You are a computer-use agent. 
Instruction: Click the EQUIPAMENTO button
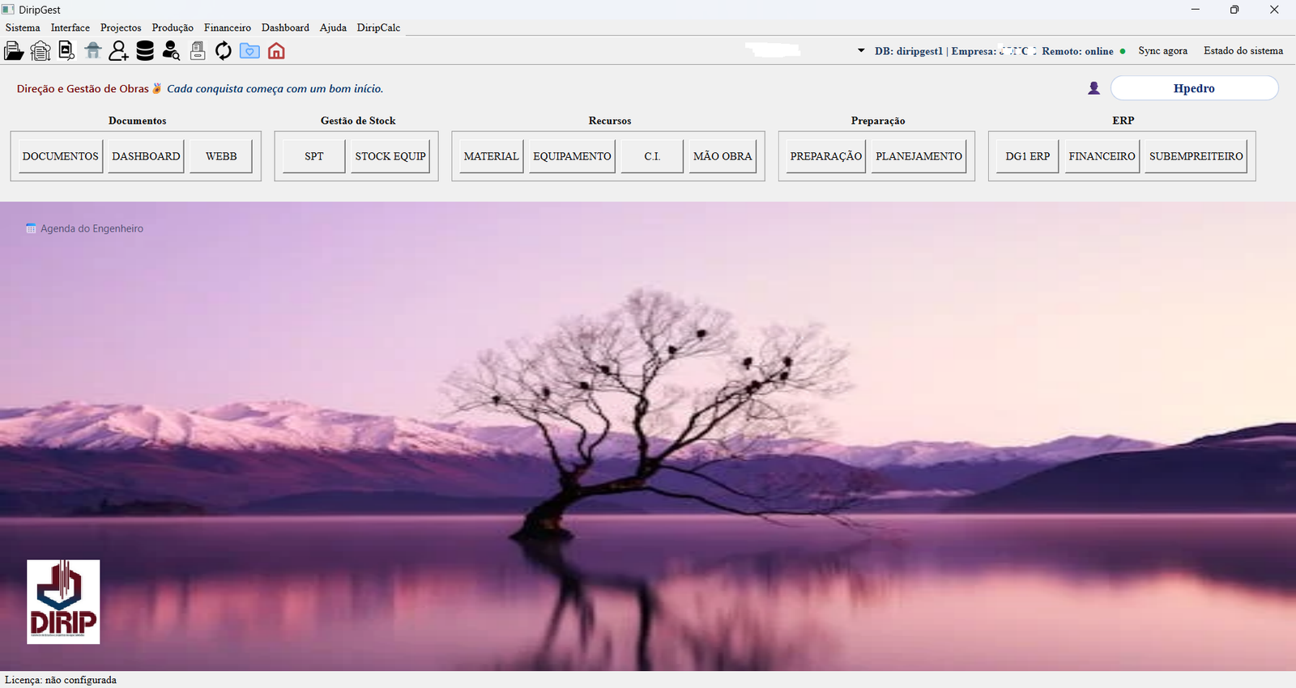pos(572,156)
